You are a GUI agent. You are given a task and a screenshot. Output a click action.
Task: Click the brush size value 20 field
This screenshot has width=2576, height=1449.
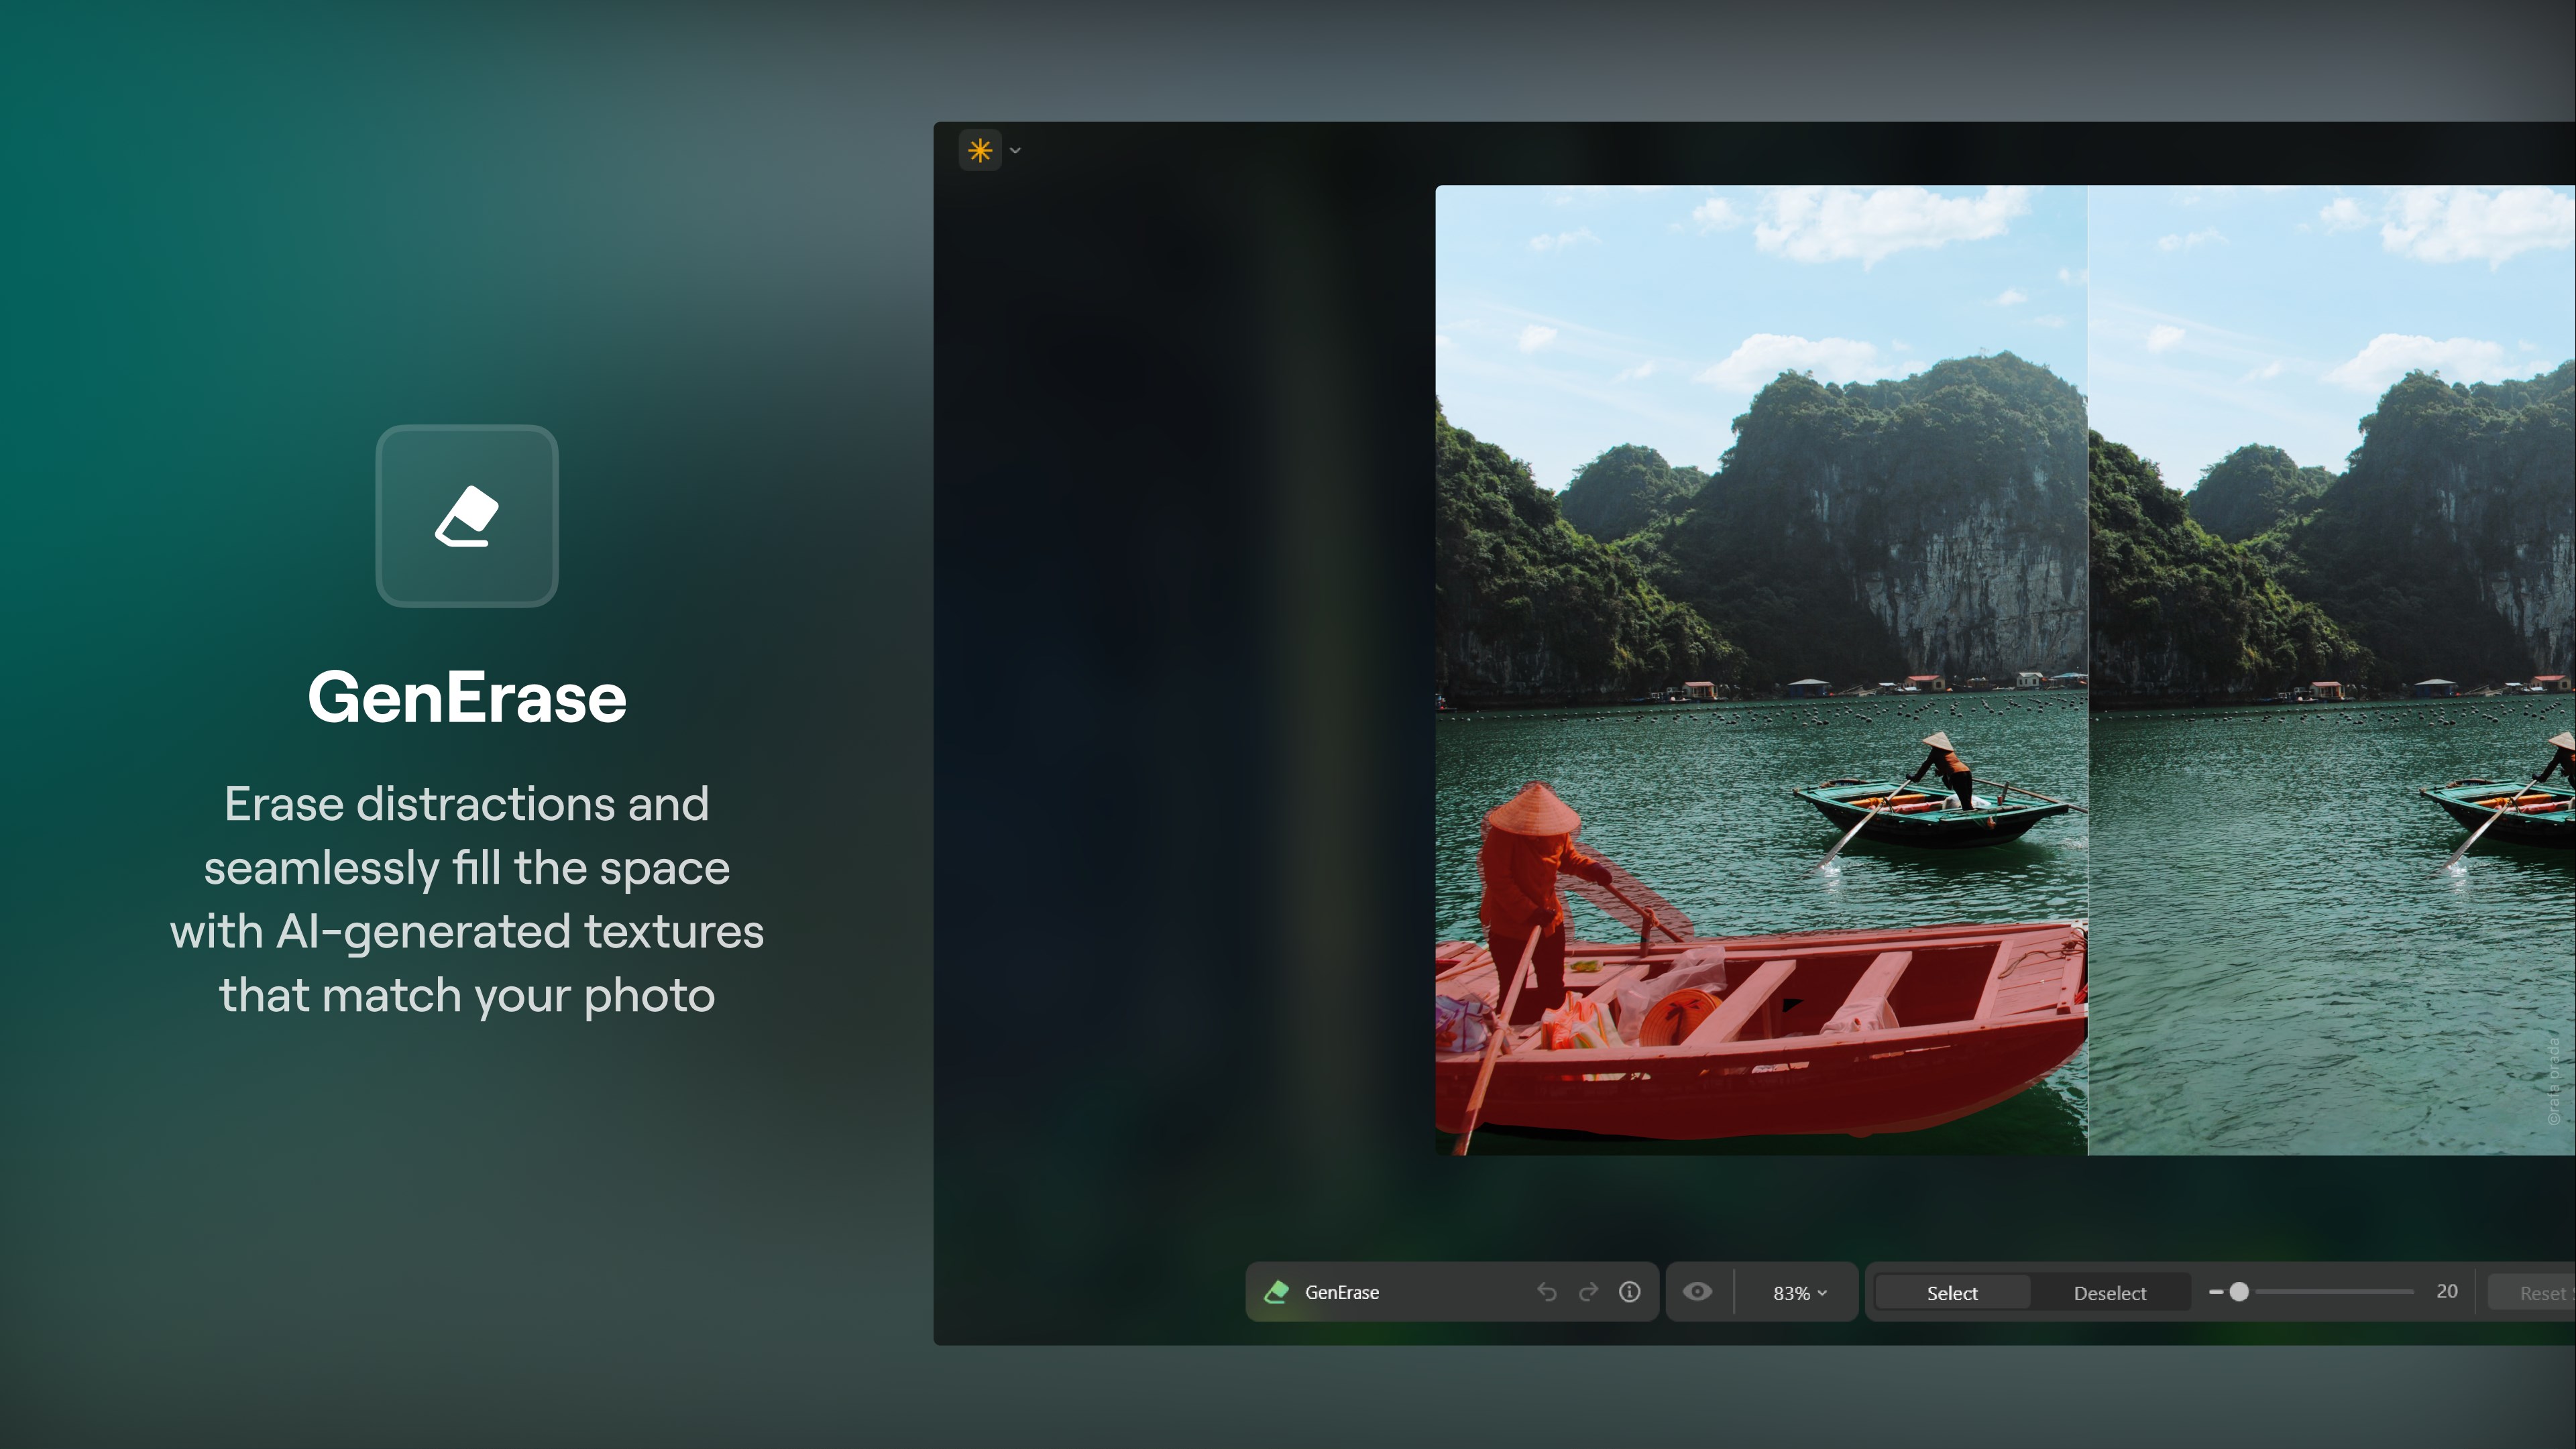(x=2448, y=1291)
